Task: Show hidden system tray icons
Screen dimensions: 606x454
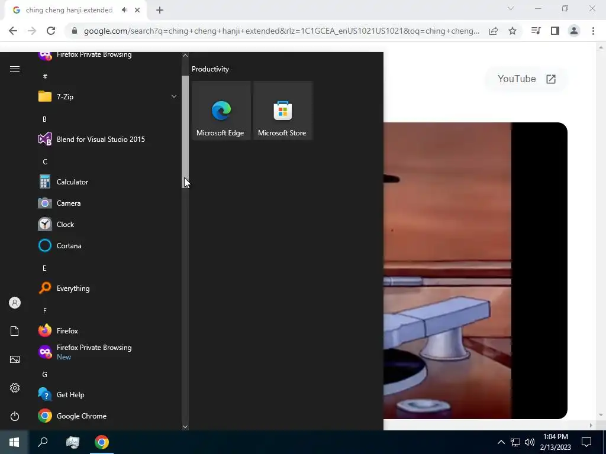Action: (x=501, y=442)
